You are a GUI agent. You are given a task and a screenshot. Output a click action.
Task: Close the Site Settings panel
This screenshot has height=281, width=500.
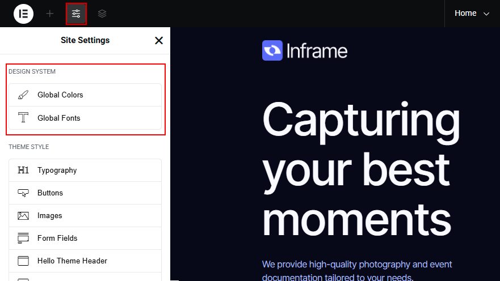[x=159, y=40]
